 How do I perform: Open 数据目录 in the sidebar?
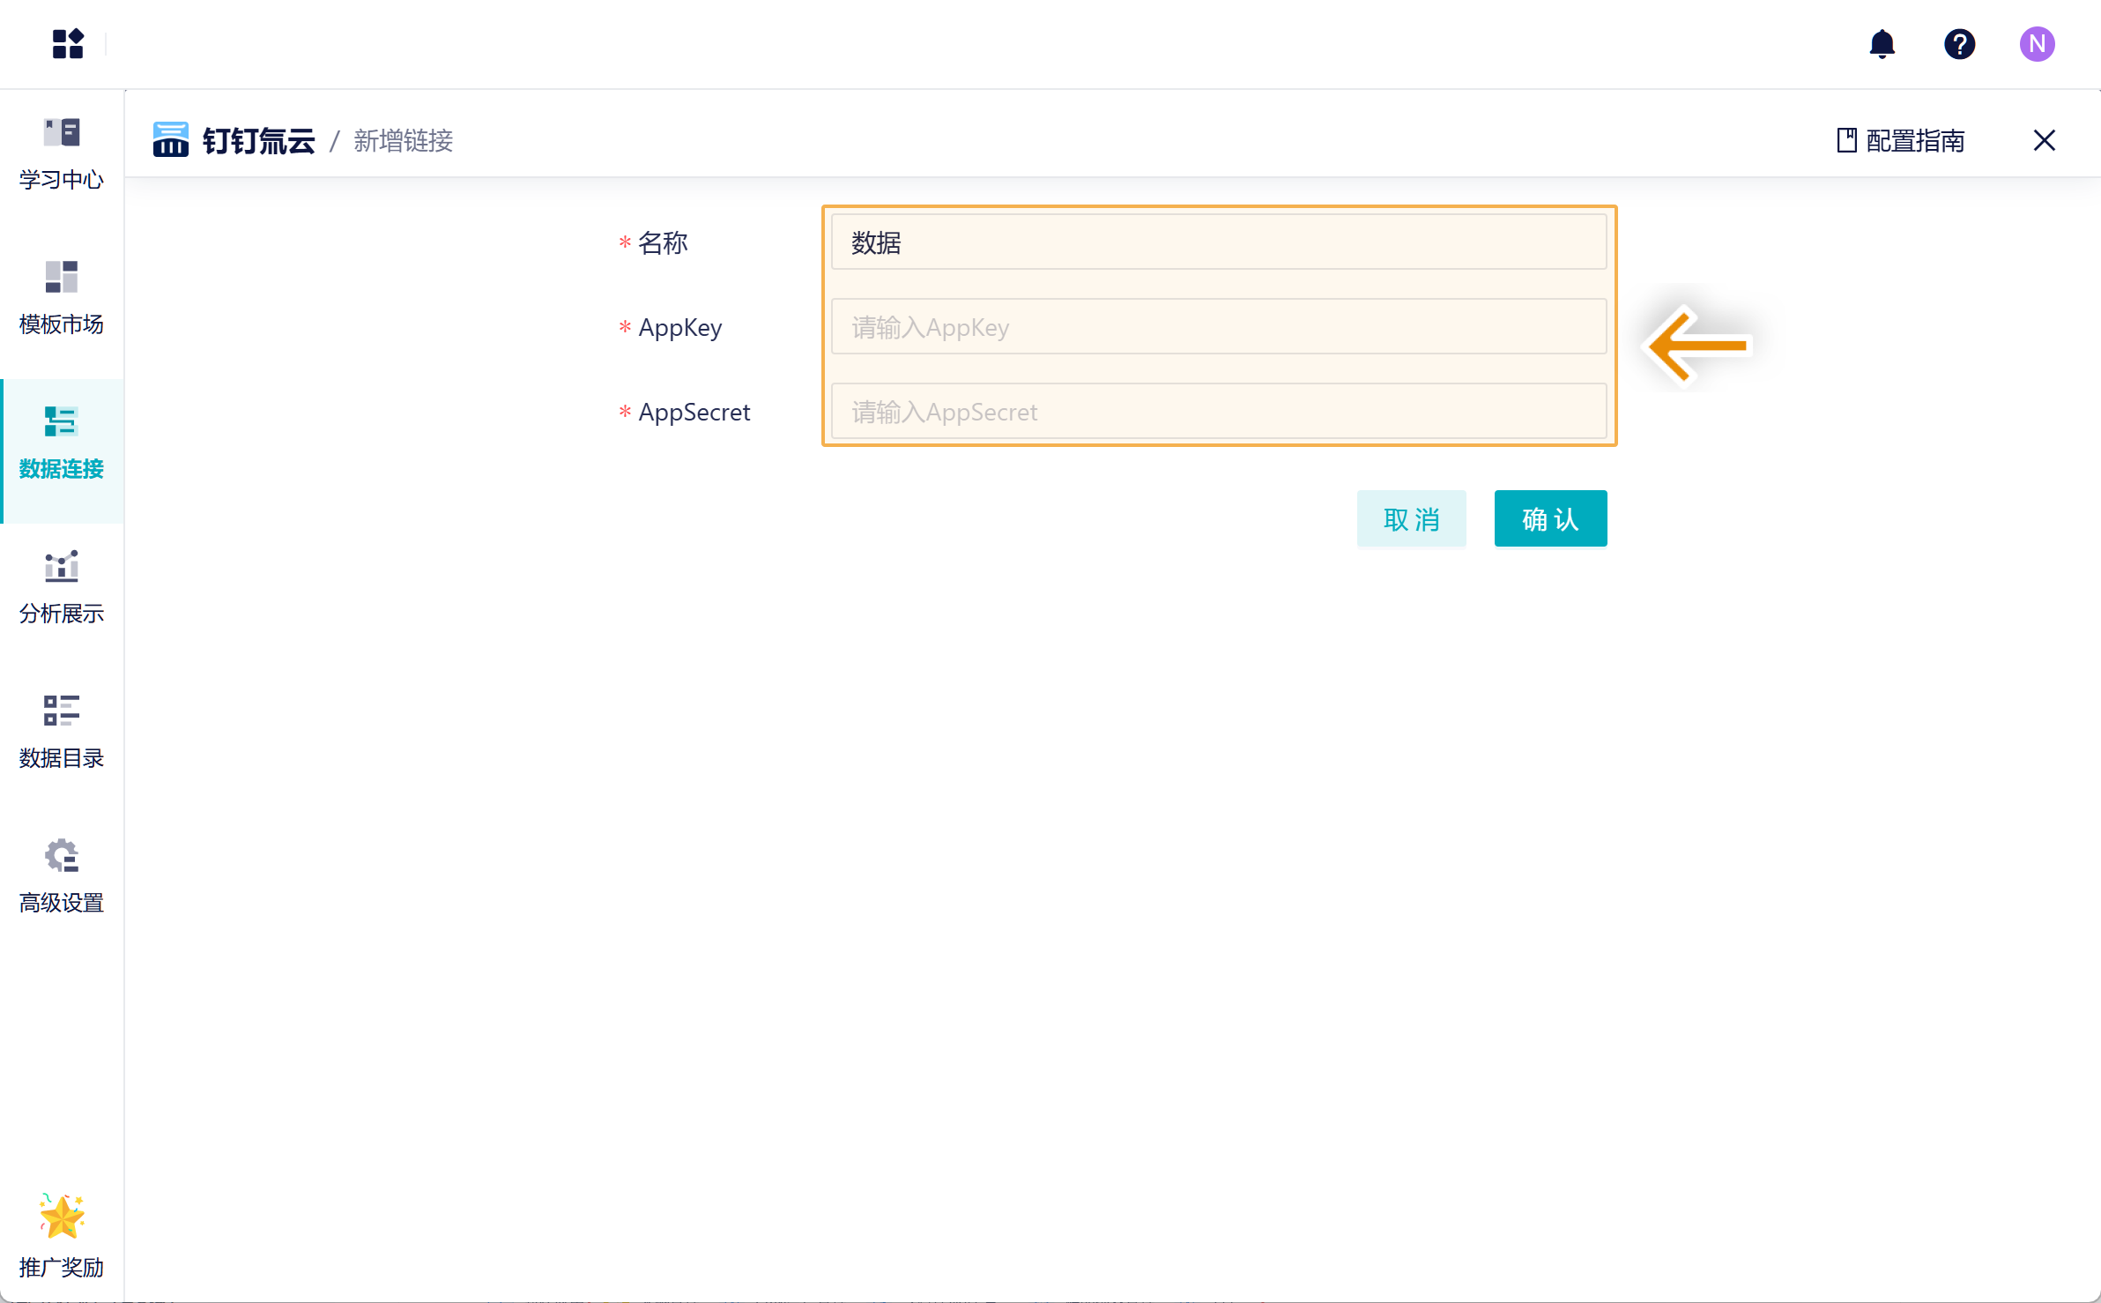(62, 733)
